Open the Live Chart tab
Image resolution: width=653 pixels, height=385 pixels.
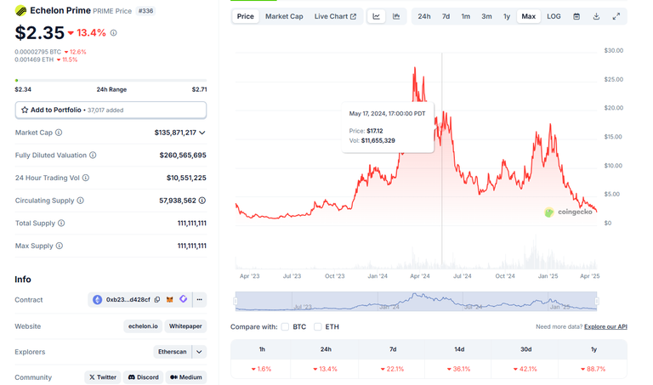tap(335, 16)
